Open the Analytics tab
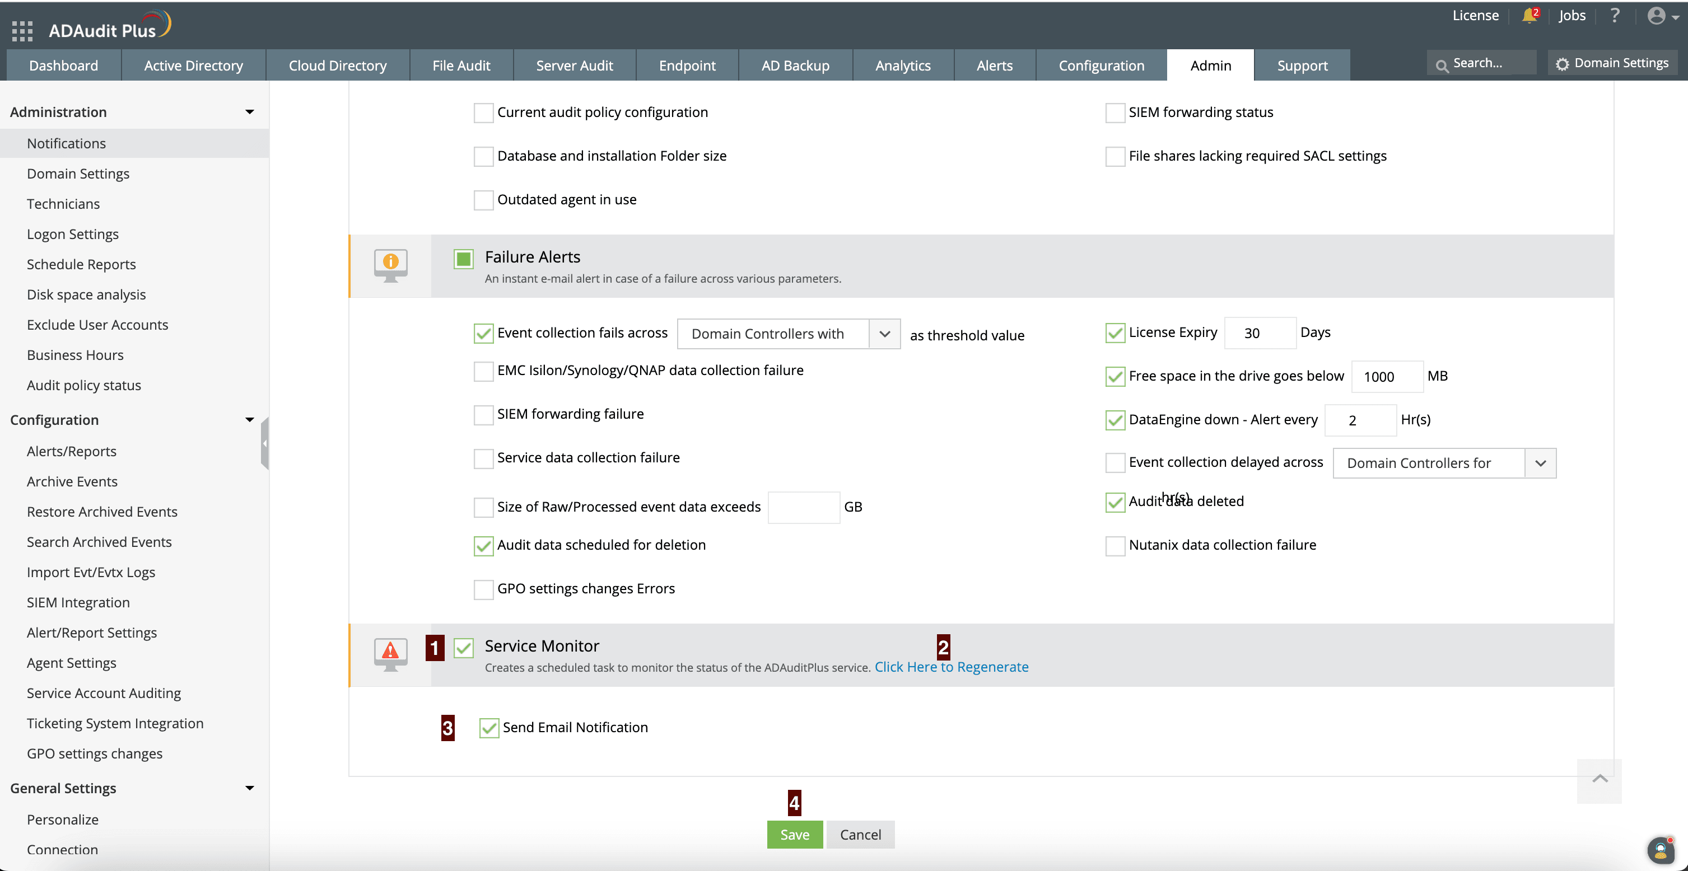The width and height of the screenshot is (1688, 871). click(x=903, y=65)
